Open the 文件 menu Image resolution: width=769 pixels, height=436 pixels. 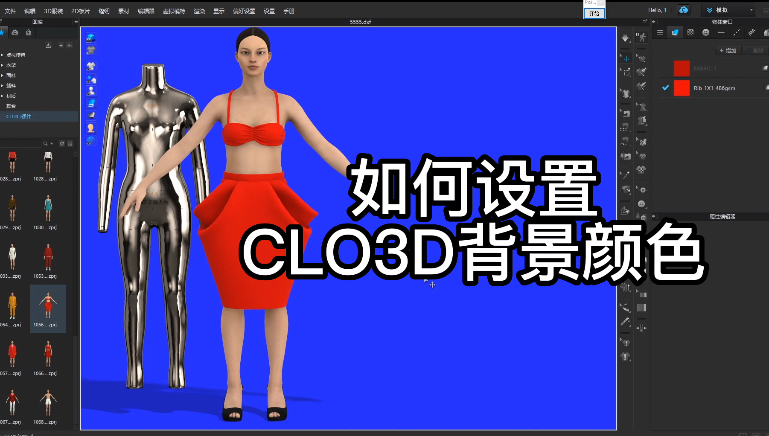10,11
